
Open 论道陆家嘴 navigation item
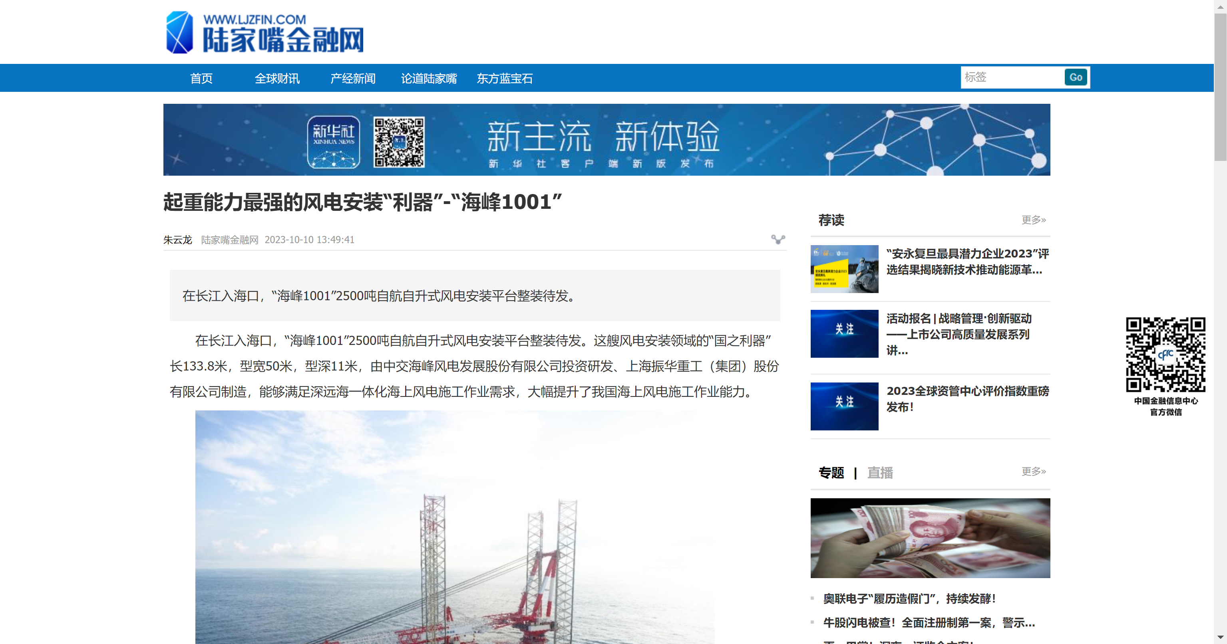(x=429, y=78)
